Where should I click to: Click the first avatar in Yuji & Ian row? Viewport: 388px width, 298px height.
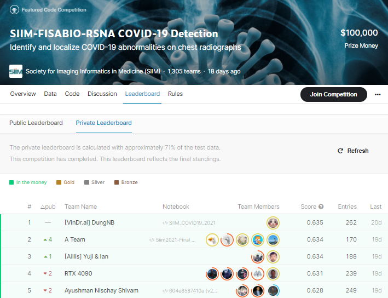tap(258, 257)
